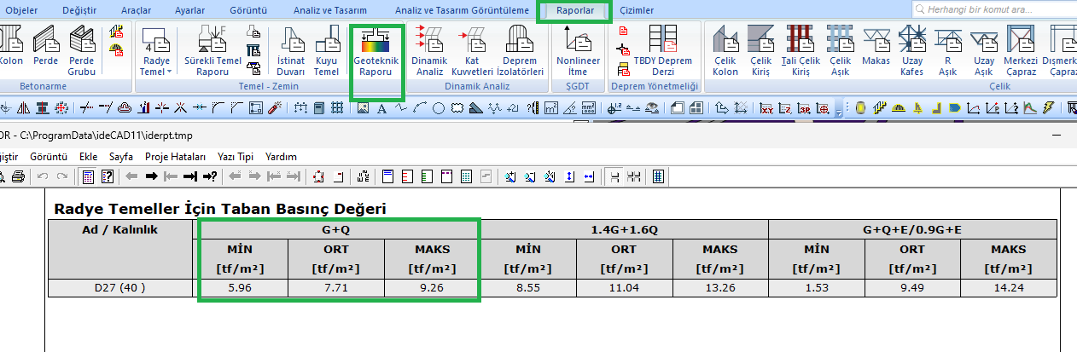Switch to the Objeler ribbon tab
1077x352 pixels.
21,11
